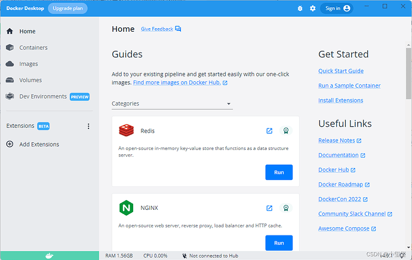Open Dev Environments preview section
Image resolution: width=412 pixels, height=260 pixels.
point(42,96)
